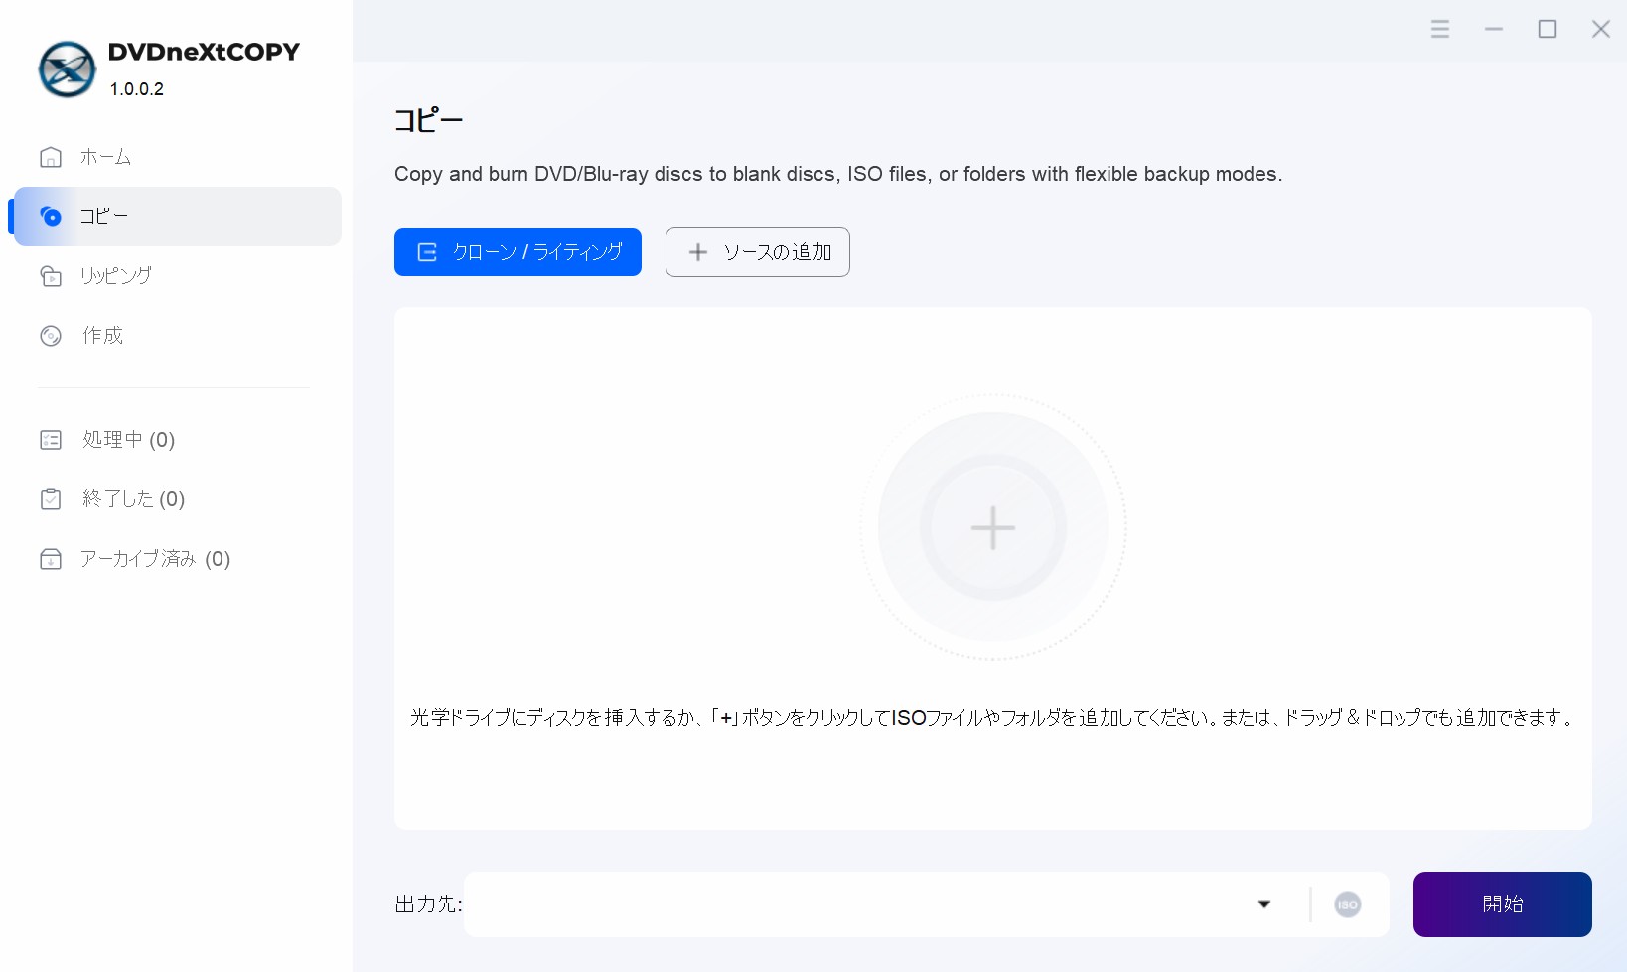Open the 作成 section
This screenshot has height=972, width=1627.
[x=178, y=336]
